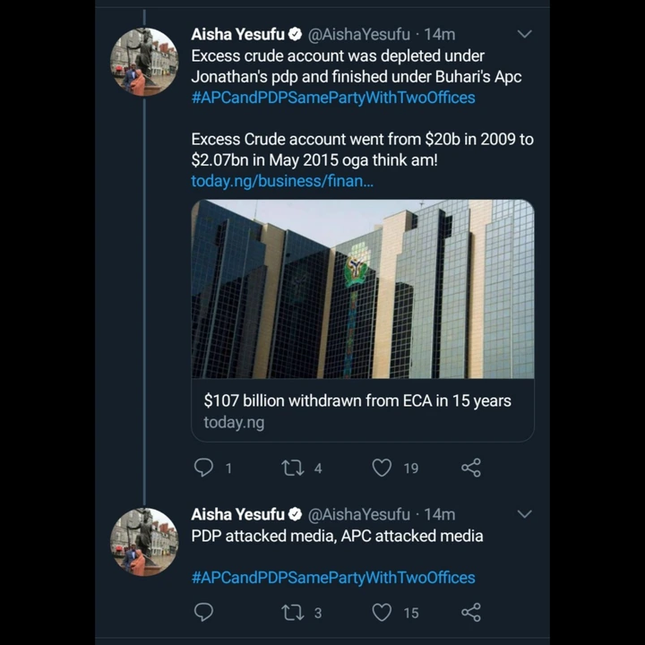This screenshot has width=645, height=645.
Task: Click the 14m timestamp on first tweet
Action: pos(440,35)
